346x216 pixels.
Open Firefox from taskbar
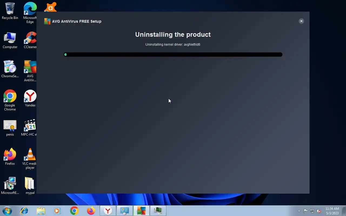point(91,211)
